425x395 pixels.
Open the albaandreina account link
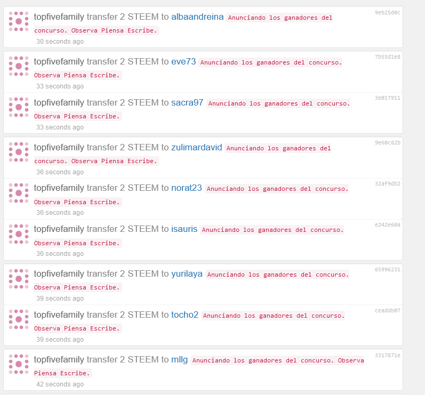coord(197,17)
